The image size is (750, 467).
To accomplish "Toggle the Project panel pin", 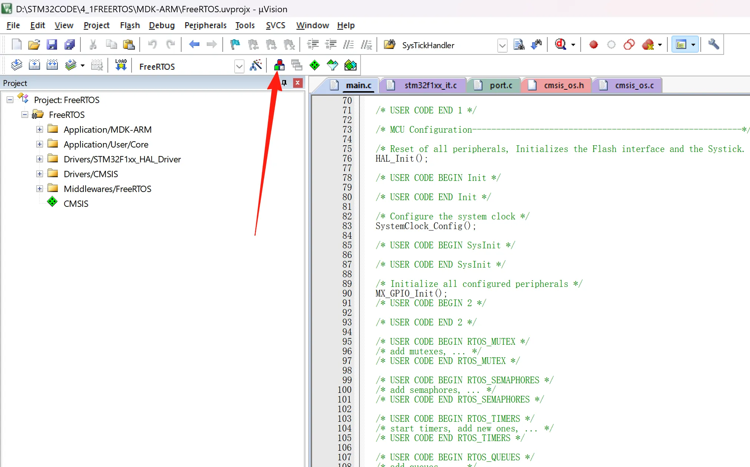I will 284,83.
